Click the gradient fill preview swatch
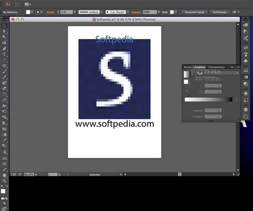Screen dimensions: 253x211 [187, 74]
